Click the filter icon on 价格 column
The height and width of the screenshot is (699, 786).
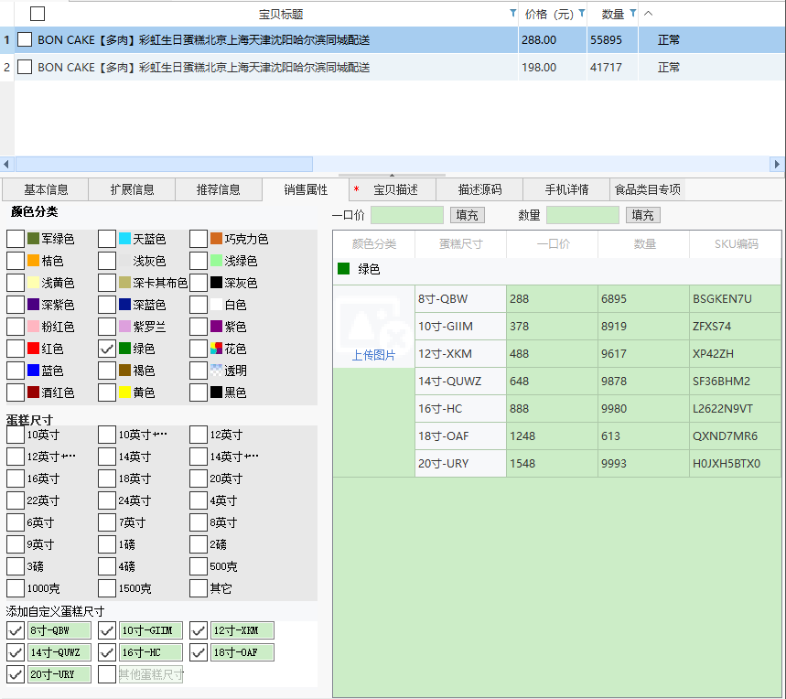[x=582, y=14]
